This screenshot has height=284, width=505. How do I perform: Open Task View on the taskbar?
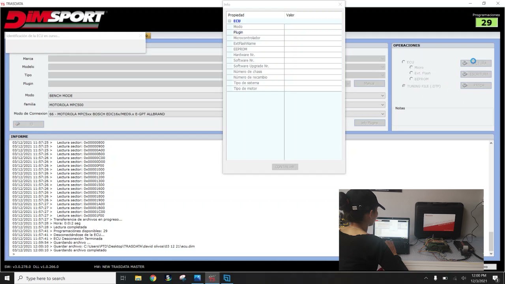pos(123,278)
